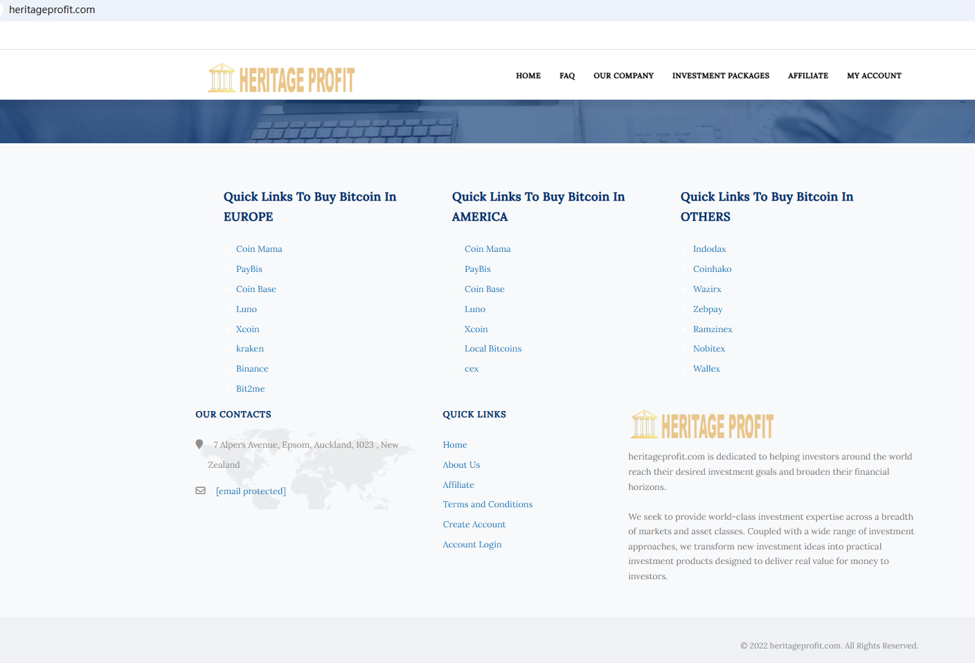The width and height of the screenshot is (975, 663).
Task: Open Terms and Conditions quick link
Action: pos(487,505)
